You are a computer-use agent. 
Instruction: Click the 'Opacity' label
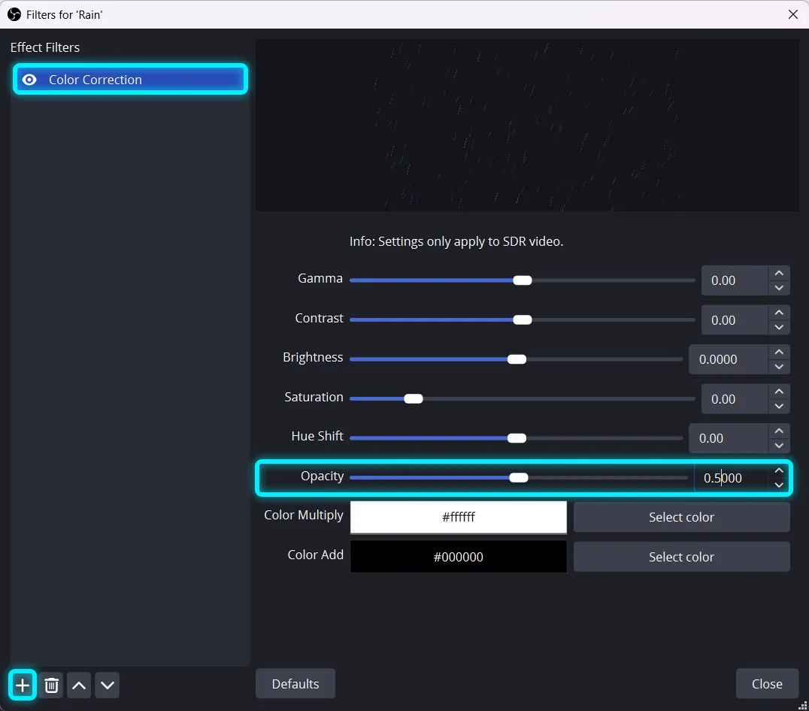322,476
